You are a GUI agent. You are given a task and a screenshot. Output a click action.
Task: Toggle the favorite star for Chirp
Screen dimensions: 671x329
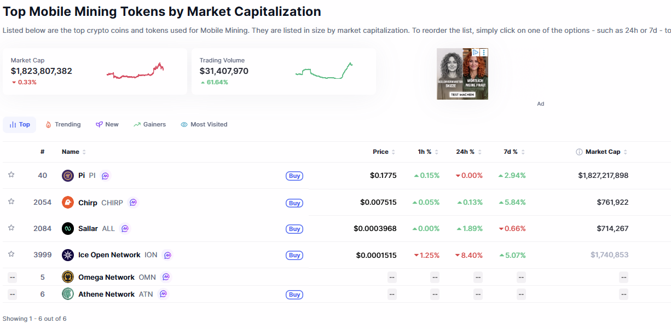click(x=11, y=202)
